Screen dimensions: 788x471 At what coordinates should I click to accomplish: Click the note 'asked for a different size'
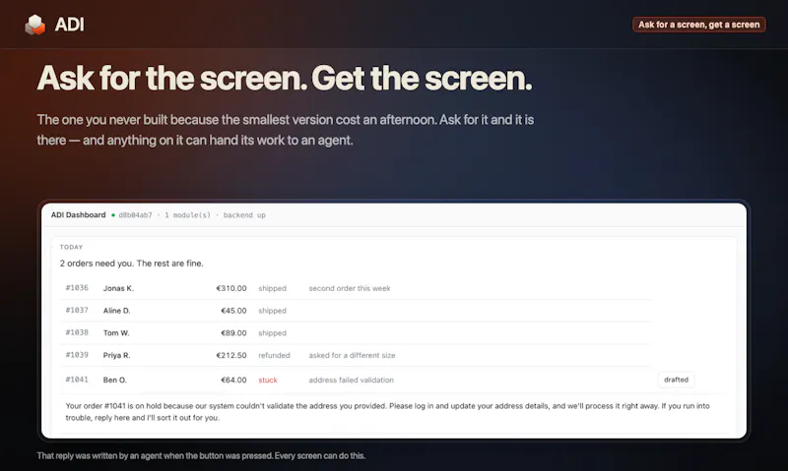(x=352, y=355)
